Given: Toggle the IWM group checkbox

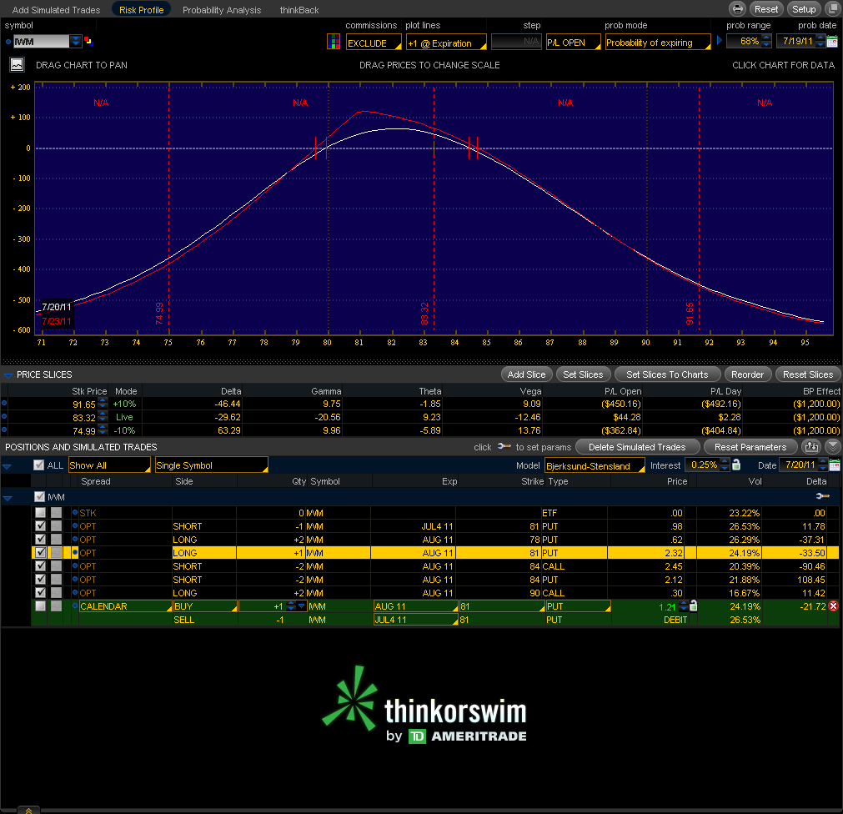Looking at the screenshot, I should tap(40, 497).
